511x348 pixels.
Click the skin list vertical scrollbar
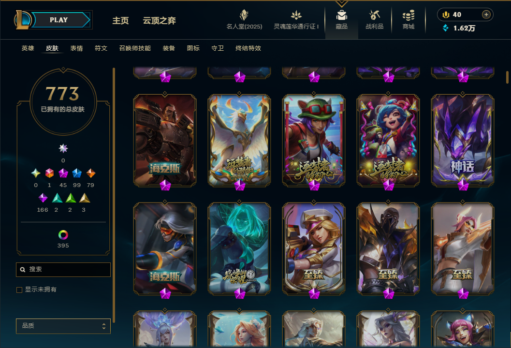[x=508, y=77]
